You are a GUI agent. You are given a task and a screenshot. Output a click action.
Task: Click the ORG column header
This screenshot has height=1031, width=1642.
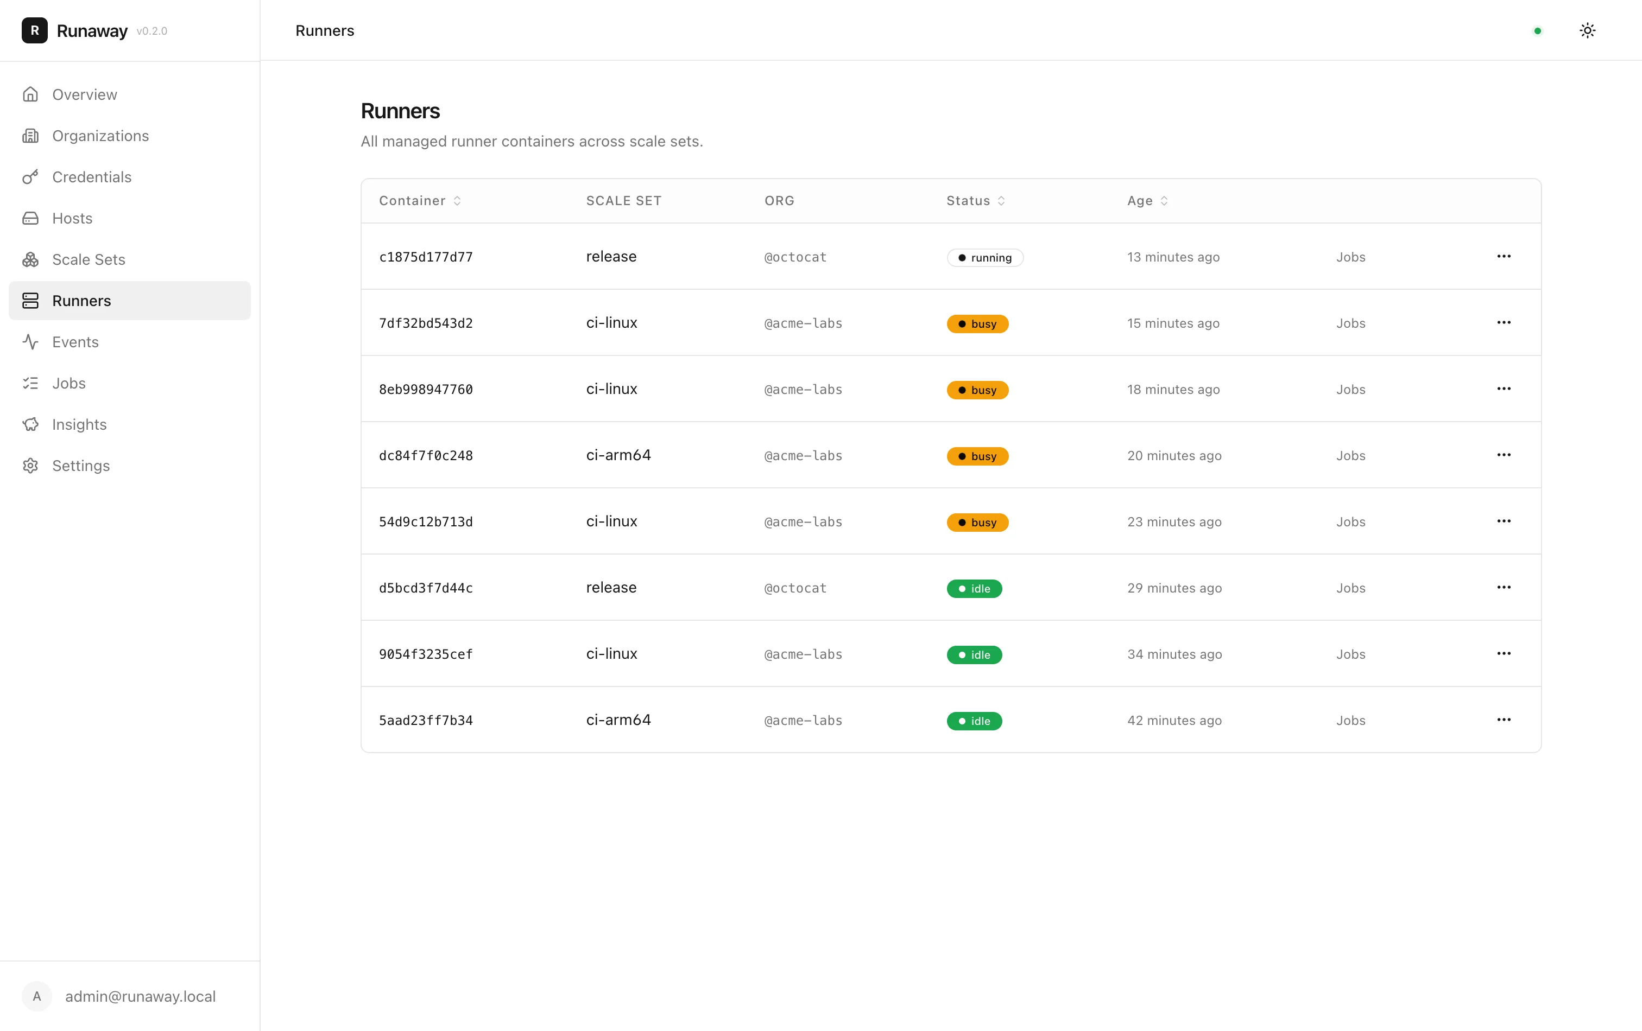(x=779, y=200)
